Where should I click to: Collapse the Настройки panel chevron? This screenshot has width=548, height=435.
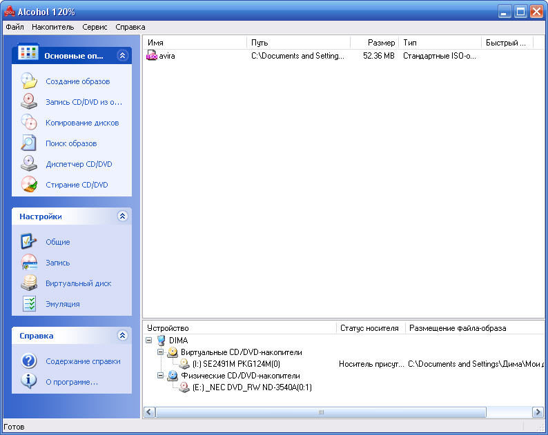[122, 216]
